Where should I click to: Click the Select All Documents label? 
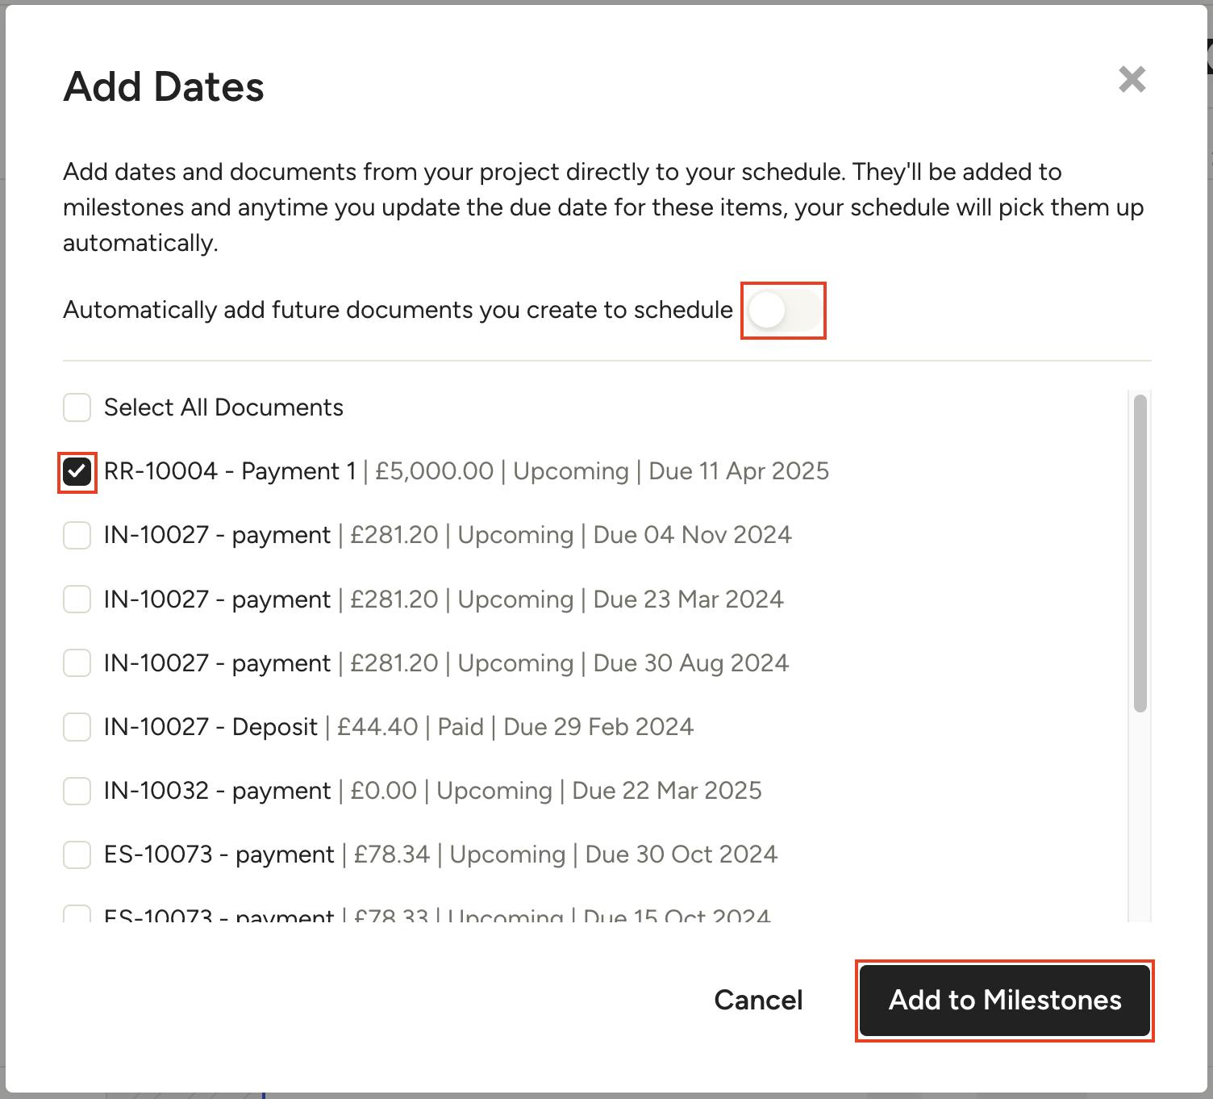[x=223, y=407]
